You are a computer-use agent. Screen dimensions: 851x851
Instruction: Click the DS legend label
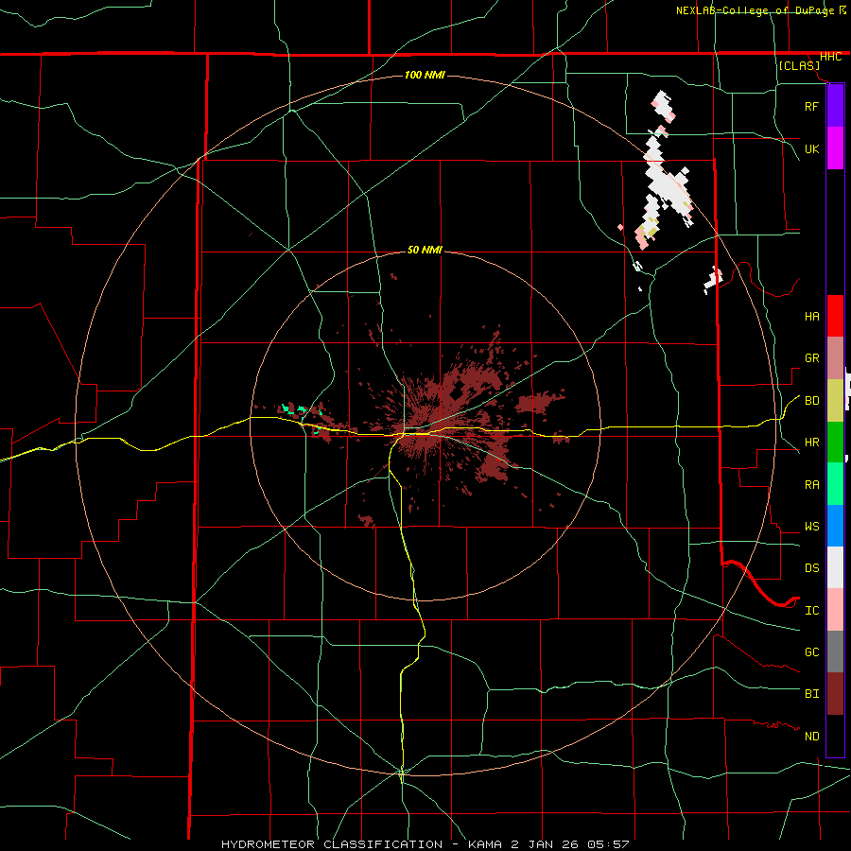point(811,568)
